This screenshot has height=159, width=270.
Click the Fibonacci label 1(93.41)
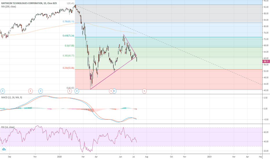click(x=70, y=3)
